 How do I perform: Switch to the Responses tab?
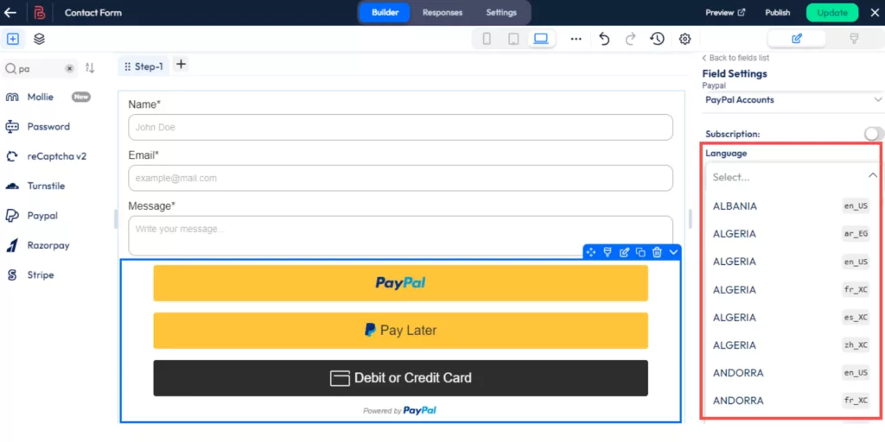click(442, 12)
